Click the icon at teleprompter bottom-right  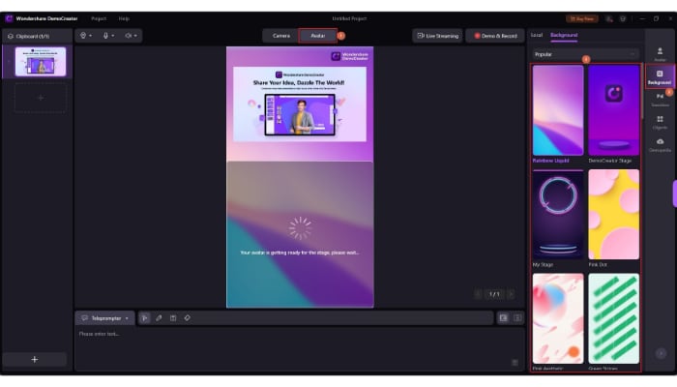click(515, 363)
